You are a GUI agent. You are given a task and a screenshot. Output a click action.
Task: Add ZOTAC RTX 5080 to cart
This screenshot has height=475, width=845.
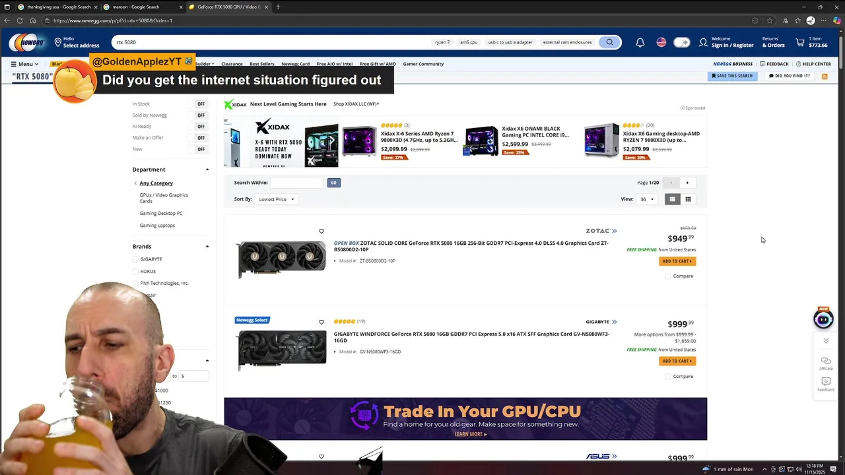(677, 261)
